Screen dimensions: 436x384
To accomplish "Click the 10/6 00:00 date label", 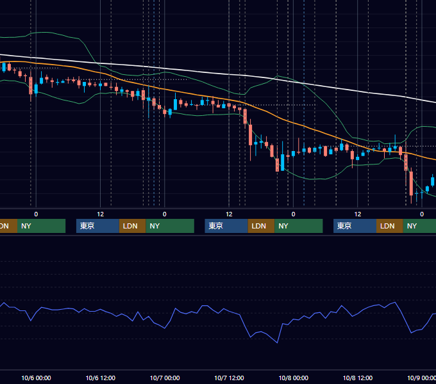I will (36, 378).
